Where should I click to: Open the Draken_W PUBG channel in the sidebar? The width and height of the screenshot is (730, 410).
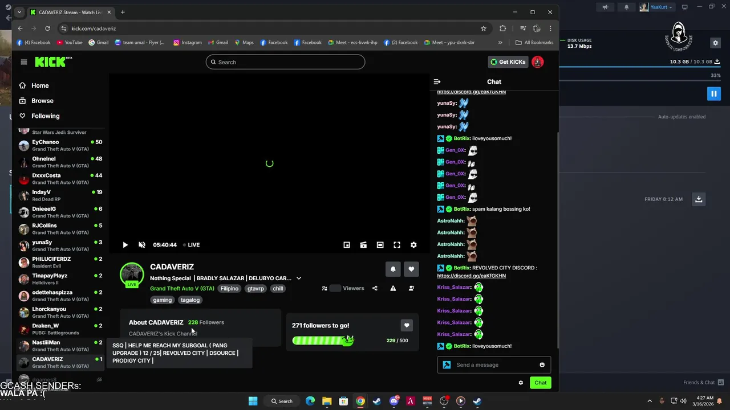pos(60,329)
